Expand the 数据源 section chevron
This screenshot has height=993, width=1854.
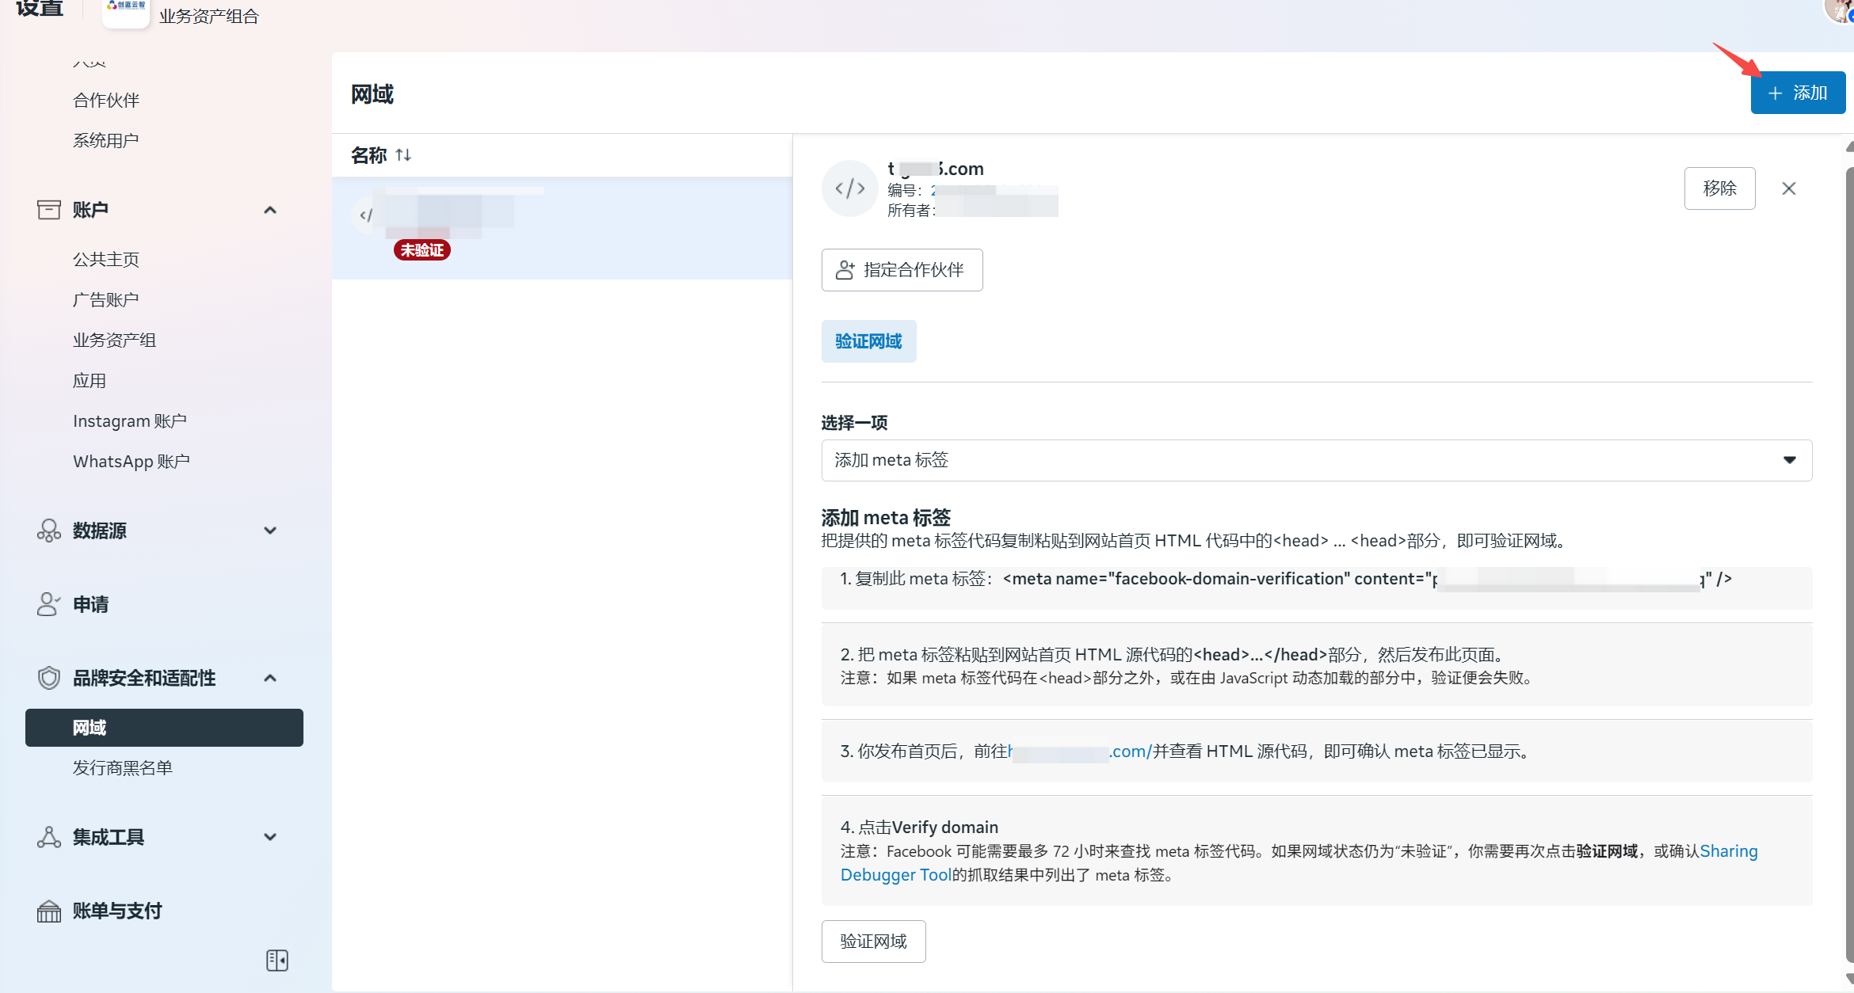click(x=270, y=531)
